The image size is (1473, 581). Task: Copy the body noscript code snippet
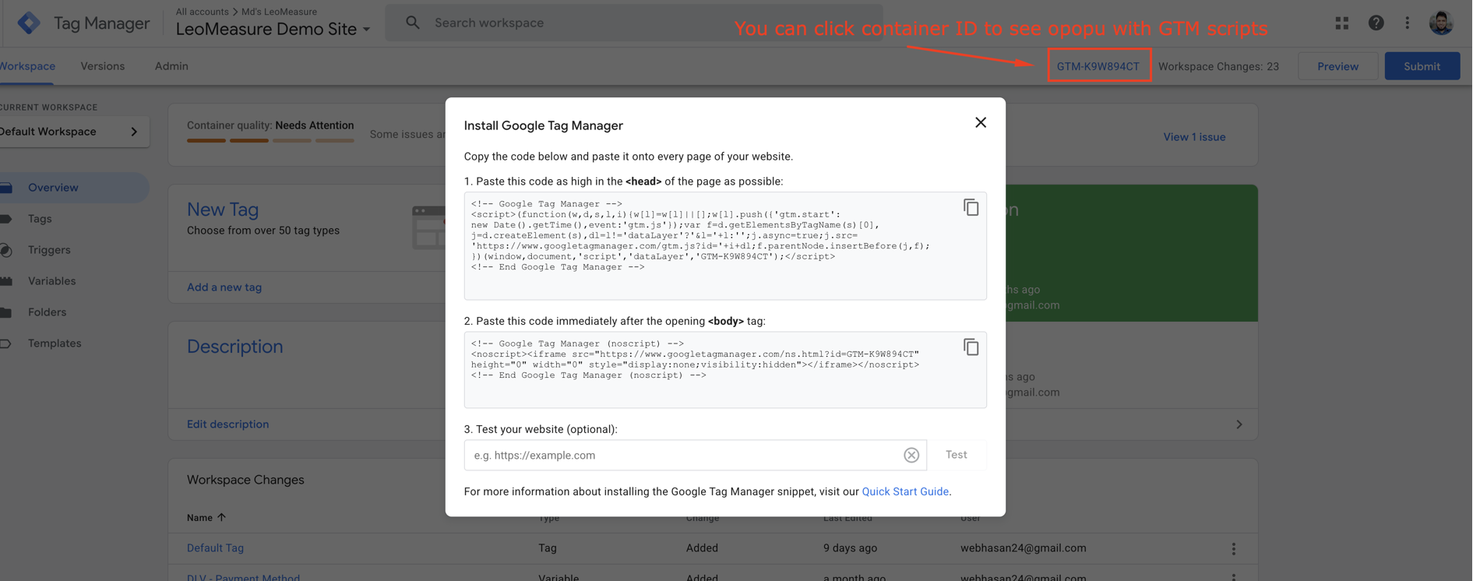click(x=971, y=347)
